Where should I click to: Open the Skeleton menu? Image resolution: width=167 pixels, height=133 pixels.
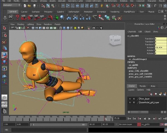(123, 1)
